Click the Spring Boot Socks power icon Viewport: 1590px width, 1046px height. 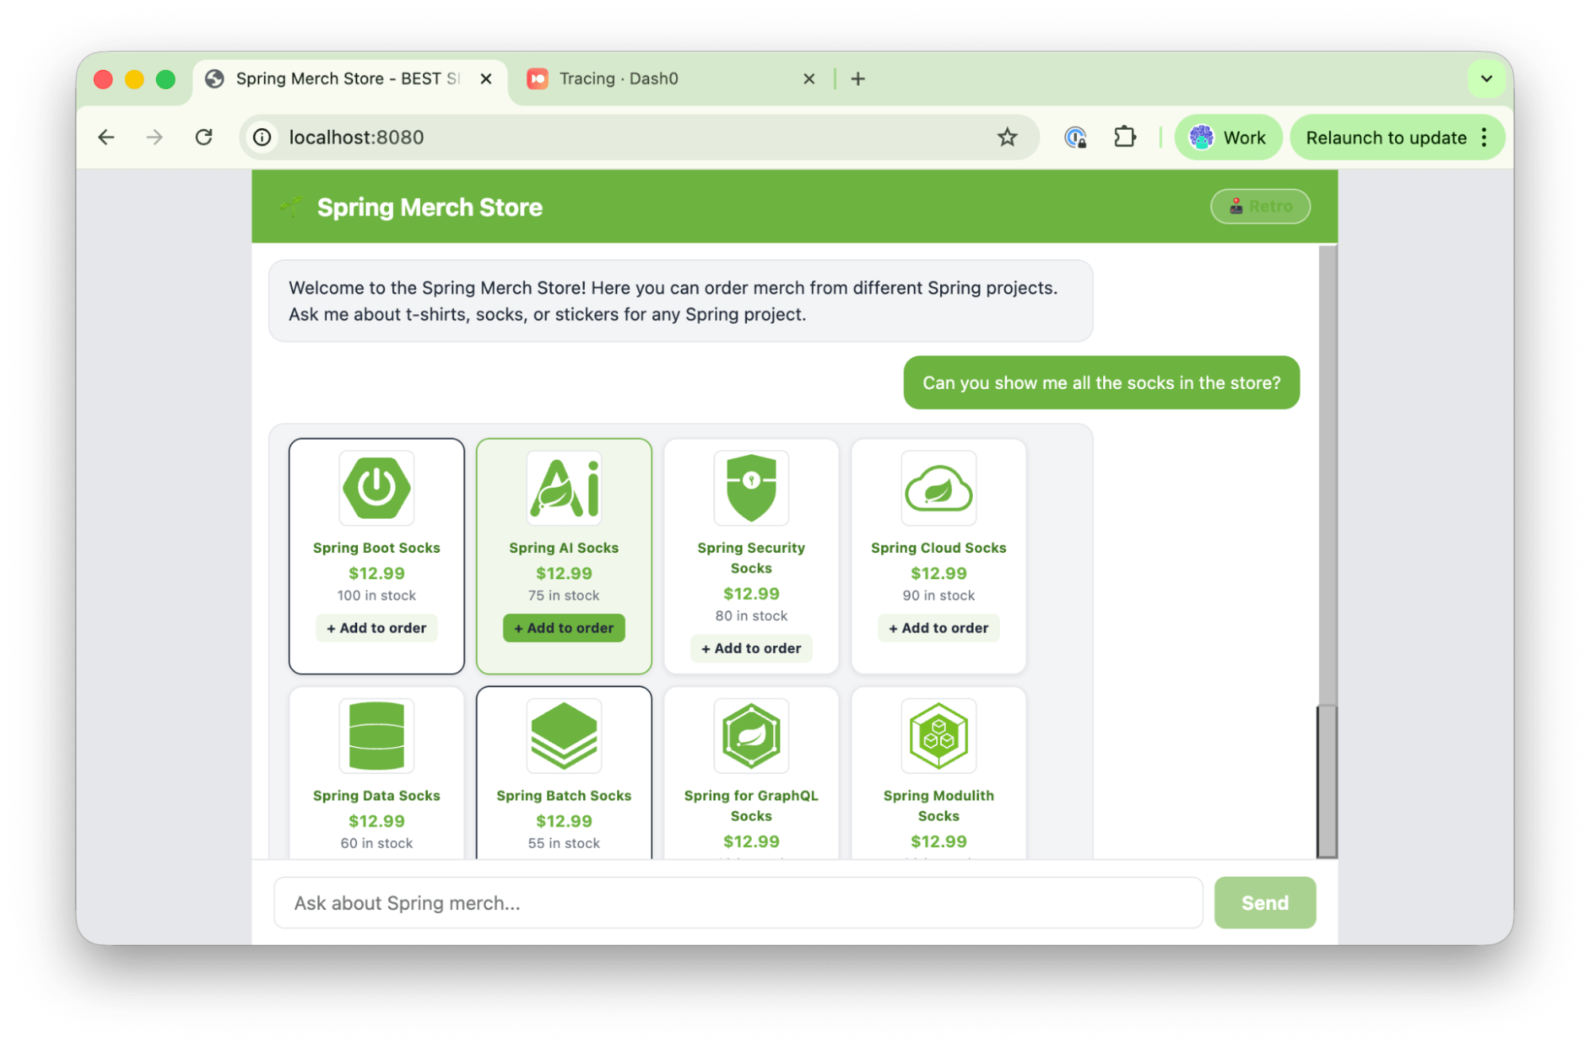(x=376, y=488)
